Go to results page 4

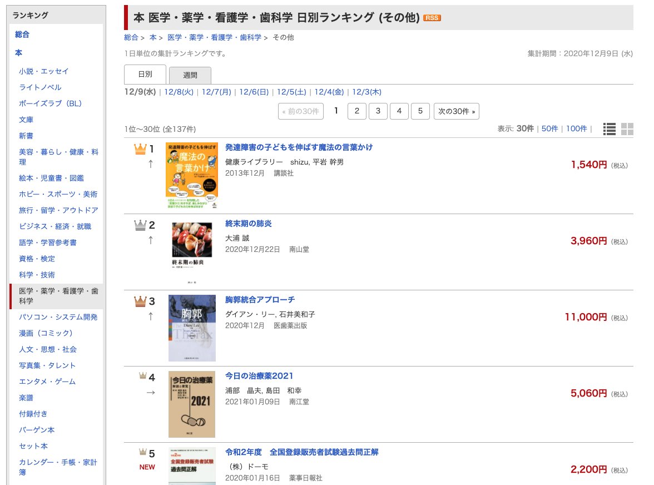pos(399,111)
